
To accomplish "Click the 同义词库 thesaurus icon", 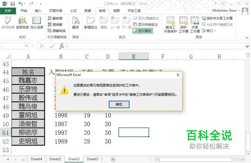I will (x=37, y=22).
